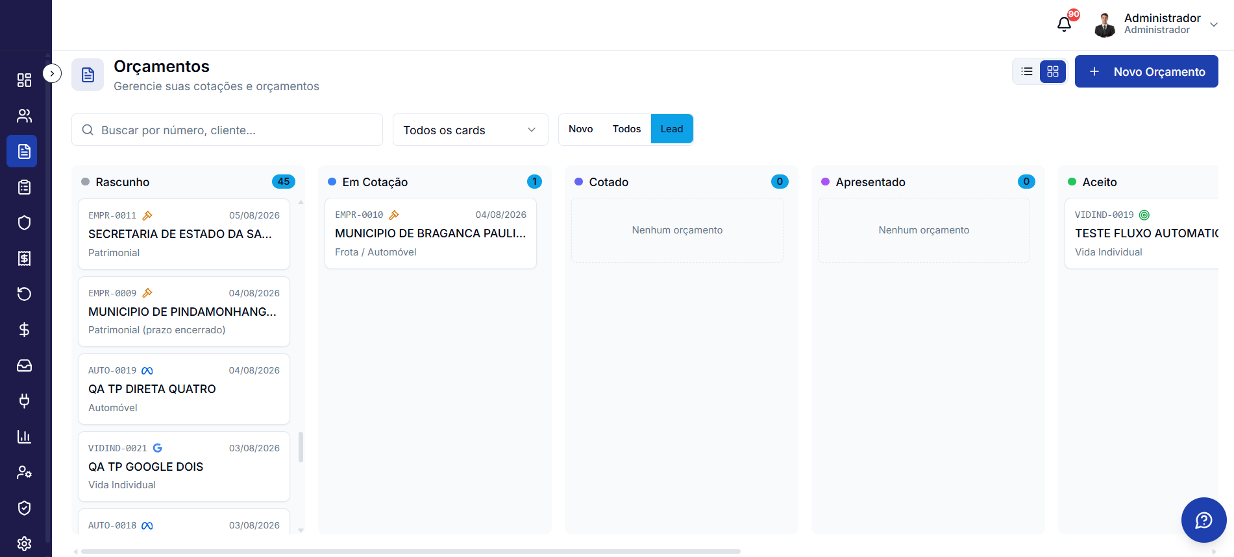Expand the Administrador user menu chevron
This screenshot has width=1234, height=557.
[x=1214, y=25]
